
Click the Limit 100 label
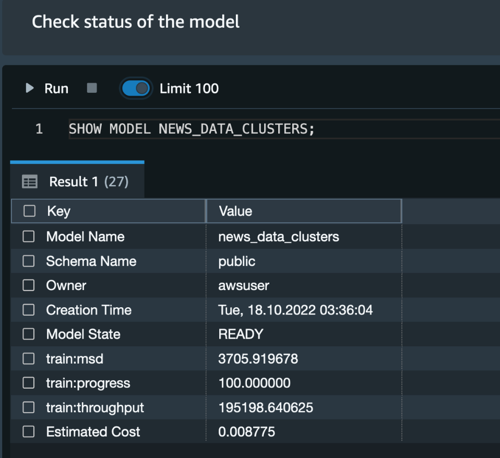tap(189, 89)
